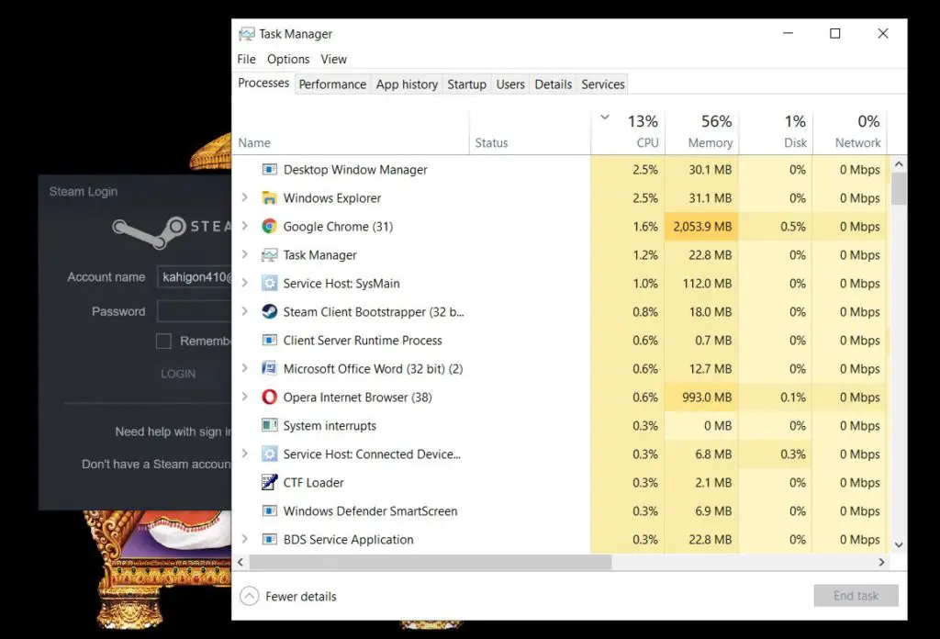Click the System interrupts icon

click(x=270, y=426)
